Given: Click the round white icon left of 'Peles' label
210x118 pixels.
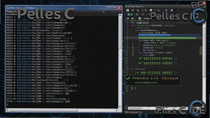Looking at the screenshot, I should click(x=140, y=18).
